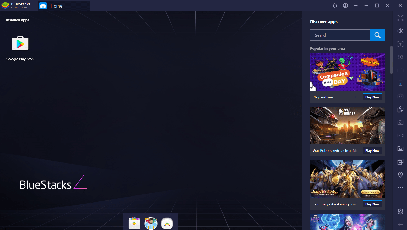Open the account profile icon

click(x=345, y=5)
